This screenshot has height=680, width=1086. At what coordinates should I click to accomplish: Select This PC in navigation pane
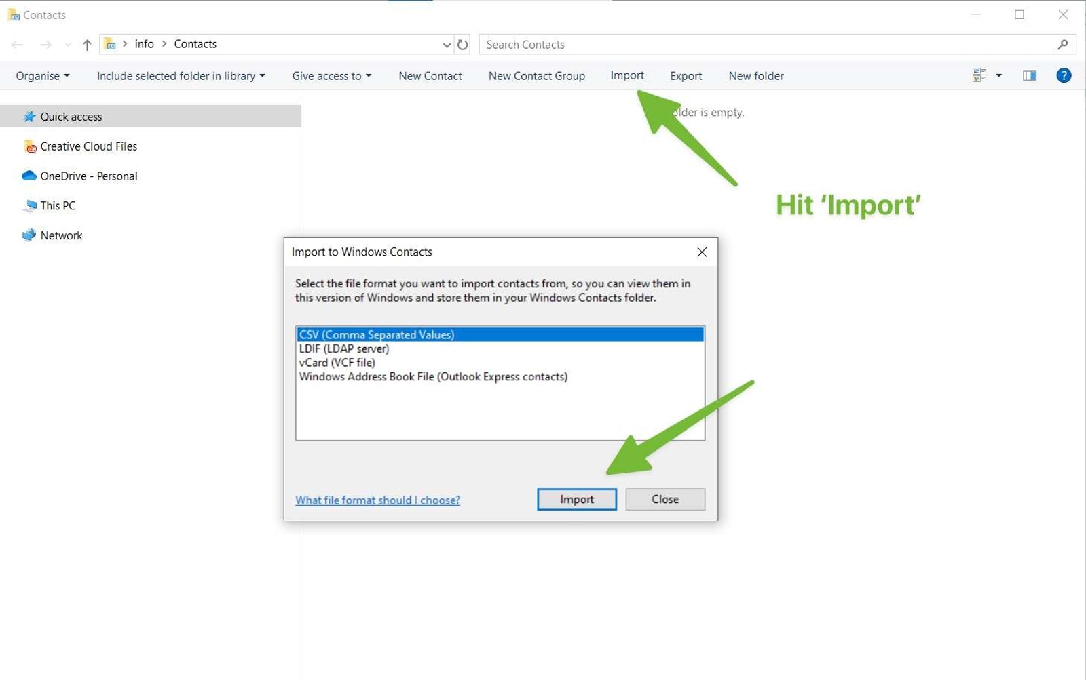coord(58,205)
